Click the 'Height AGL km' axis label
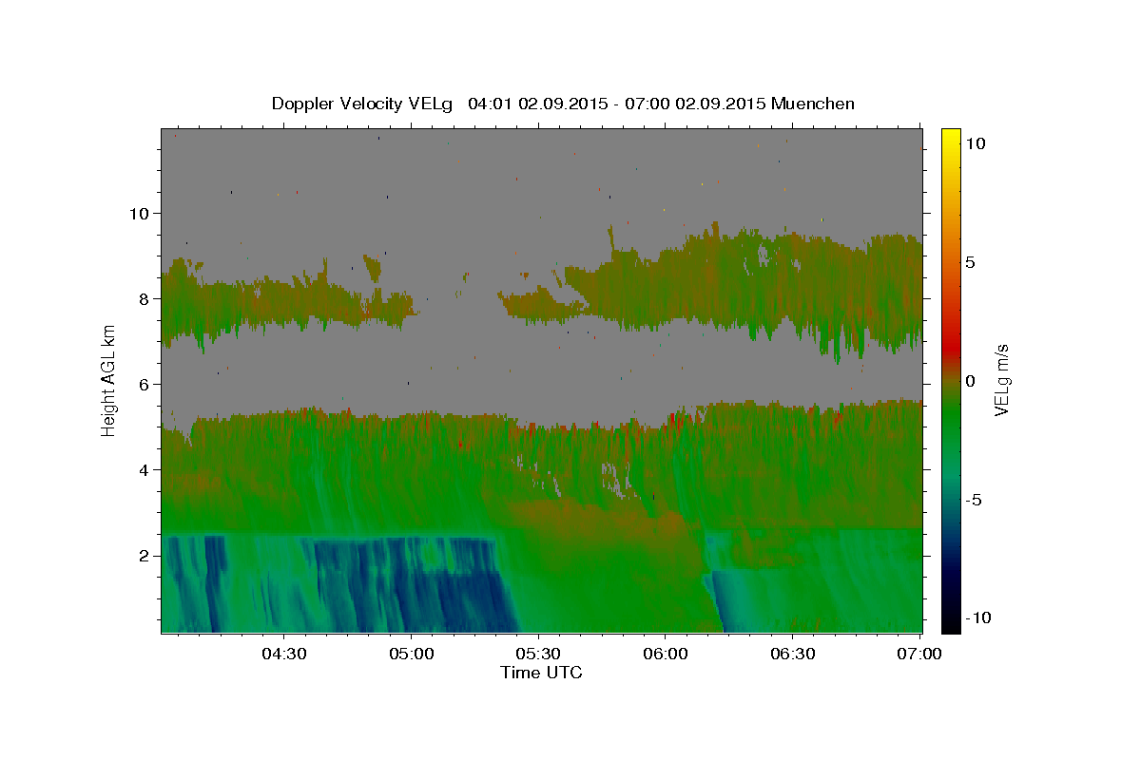 (x=108, y=380)
